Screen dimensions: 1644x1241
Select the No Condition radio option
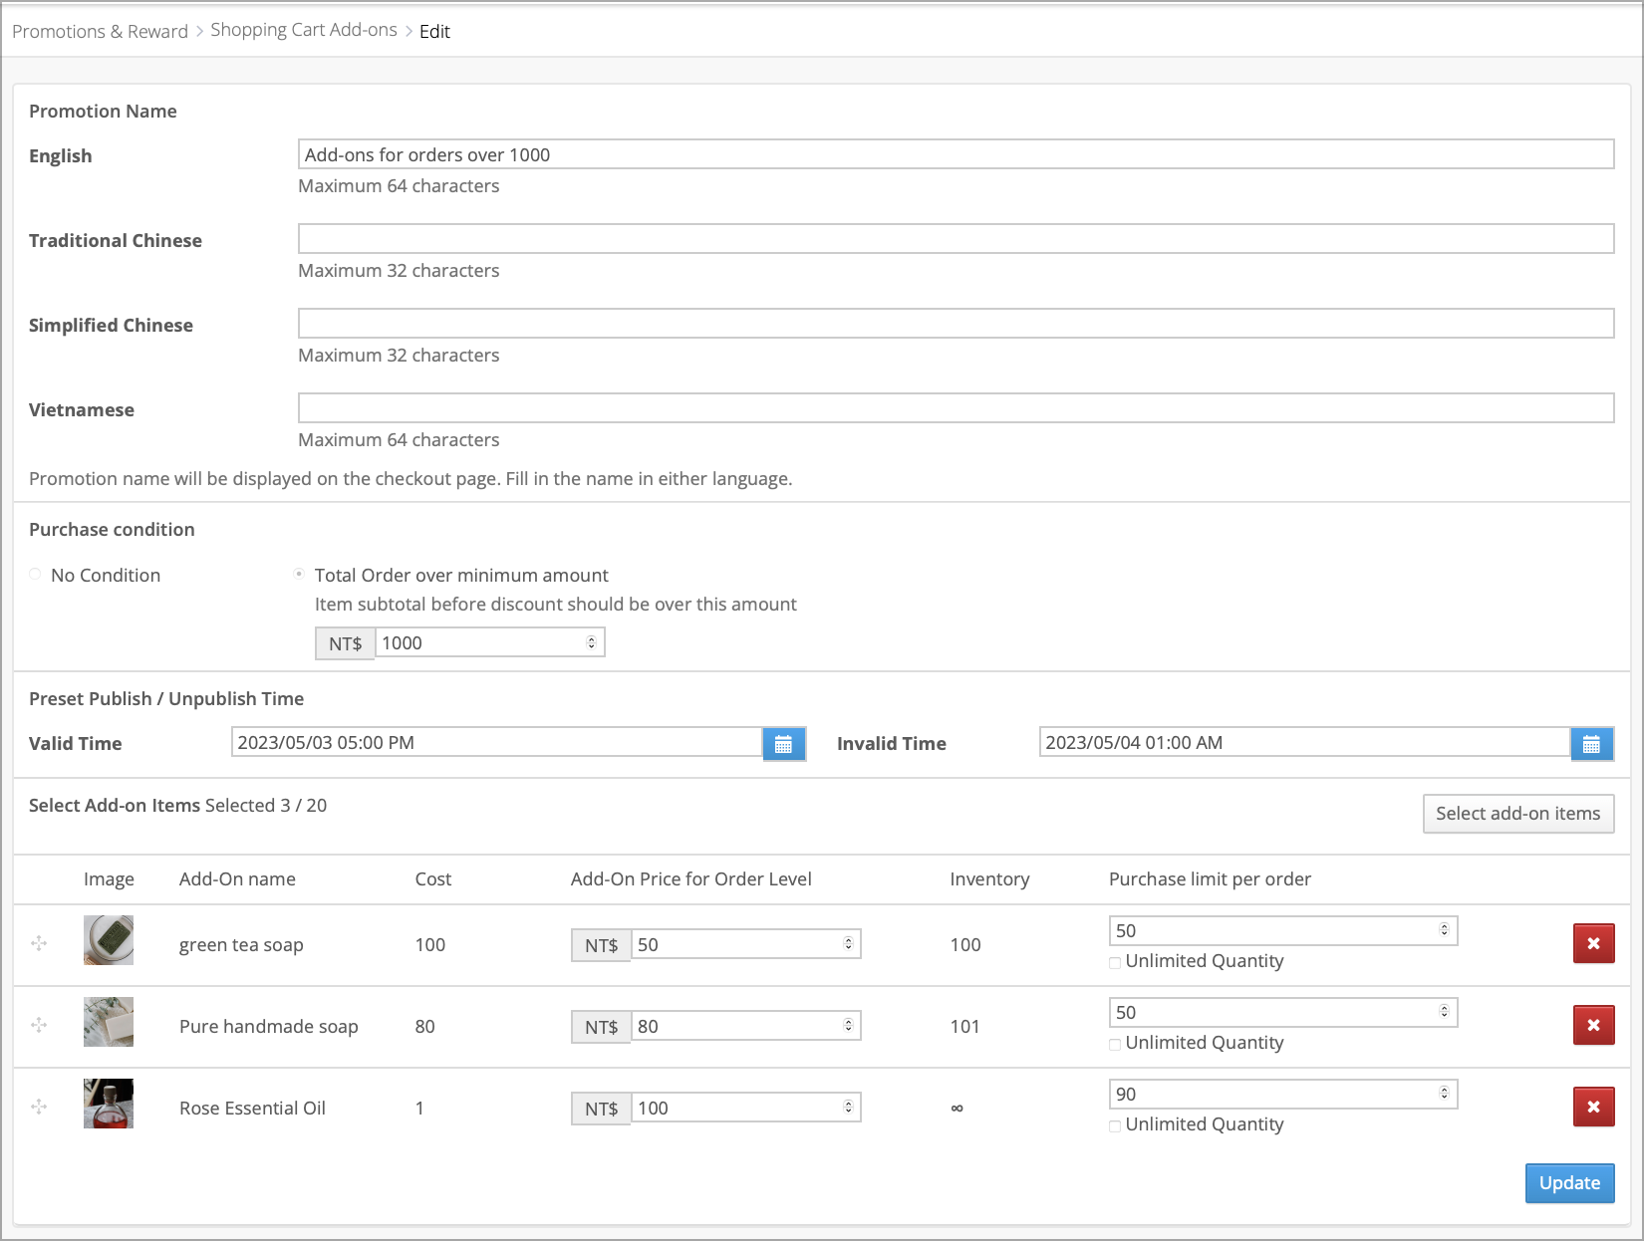[x=36, y=574]
